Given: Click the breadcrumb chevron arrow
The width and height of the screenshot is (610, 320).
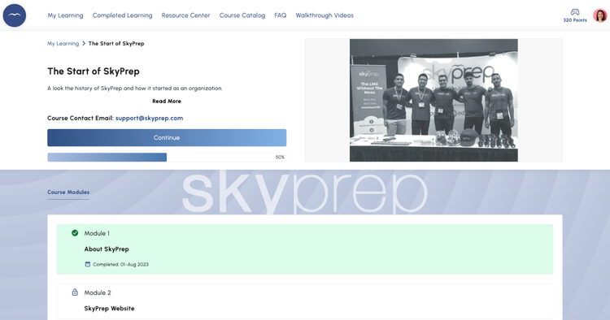Looking at the screenshot, I should [x=84, y=44].
